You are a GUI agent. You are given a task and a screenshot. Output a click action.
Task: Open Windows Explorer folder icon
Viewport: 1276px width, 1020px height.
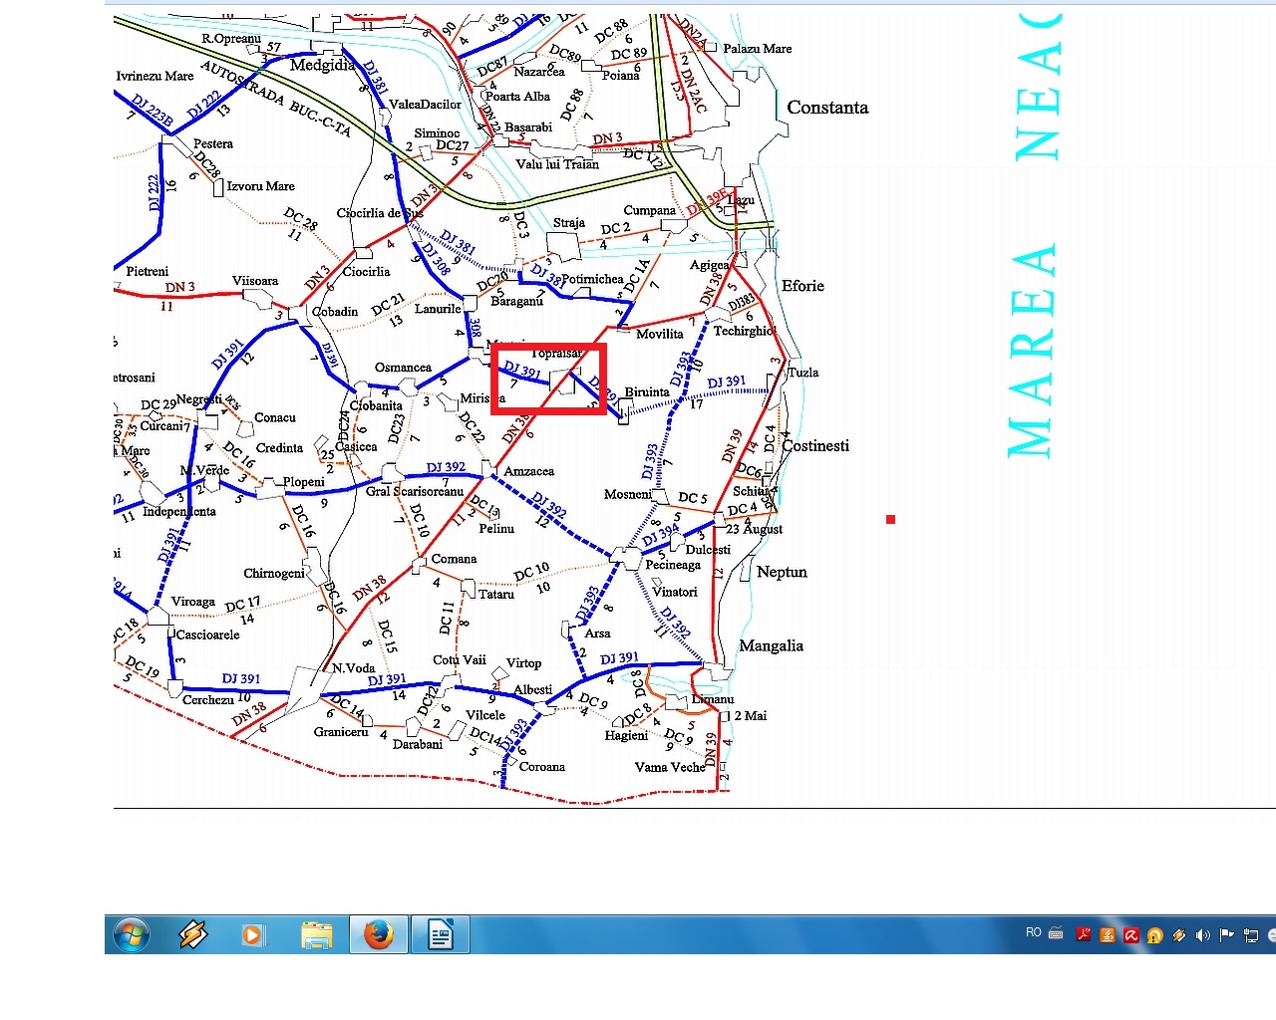pos(317,935)
